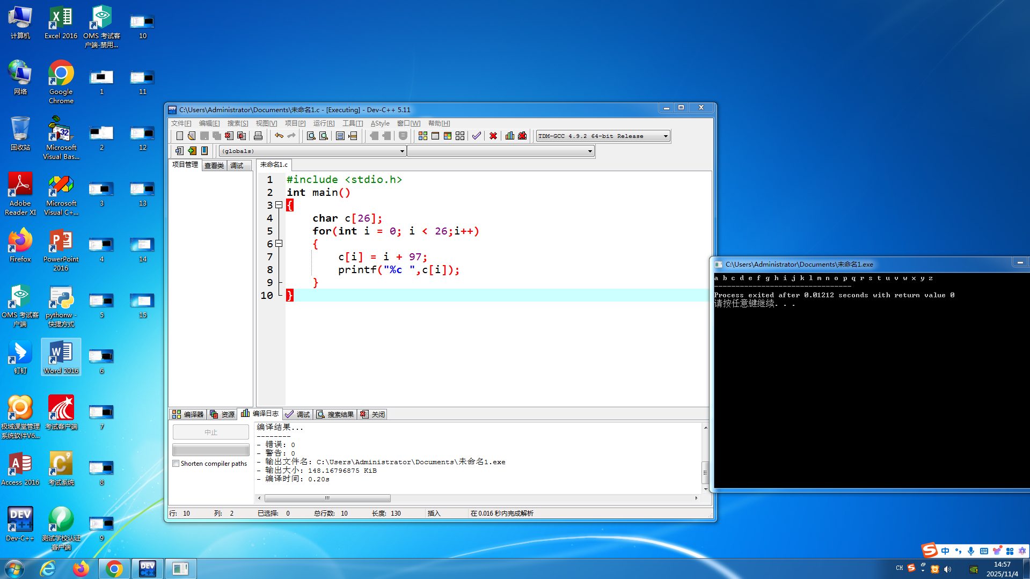Click the Rebuild All toolbar icon
This screenshot has height=579, width=1030.
[x=460, y=136]
